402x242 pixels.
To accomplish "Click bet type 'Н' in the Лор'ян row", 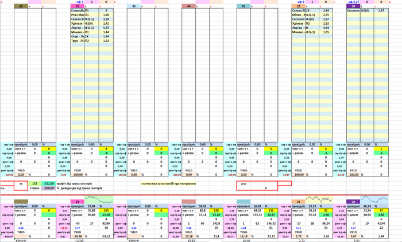I will [x=312, y=28].
